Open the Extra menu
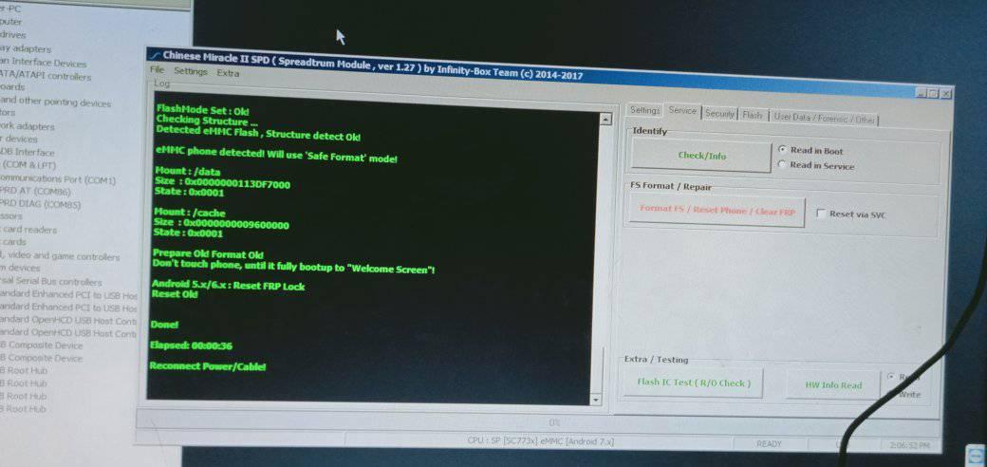This screenshot has height=467, width=987. pyautogui.click(x=228, y=73)
